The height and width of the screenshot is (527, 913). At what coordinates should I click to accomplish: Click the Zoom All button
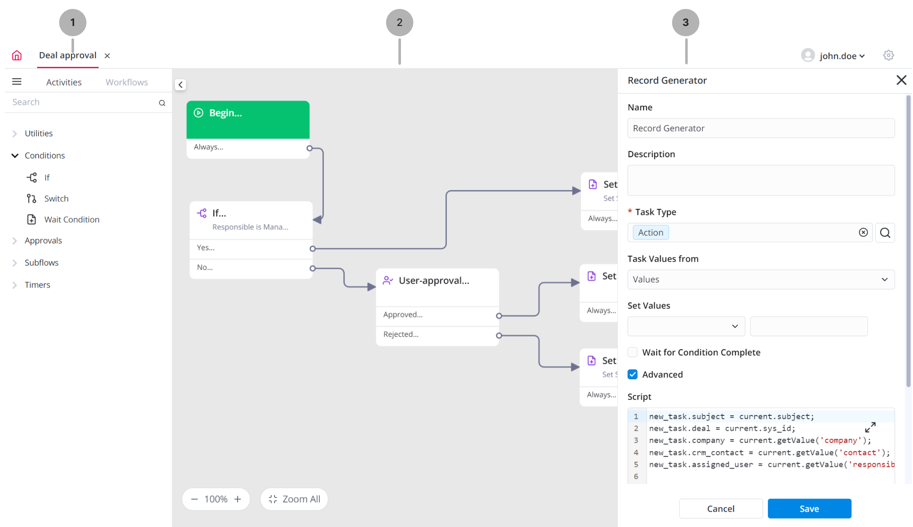click(294, 499)
